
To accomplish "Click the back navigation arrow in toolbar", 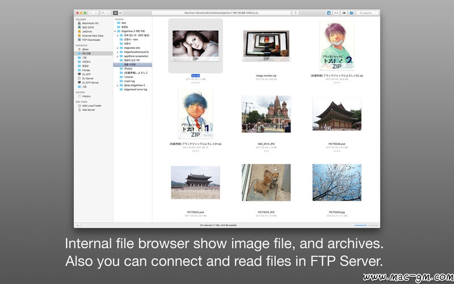I will click(x=92, y=12).
